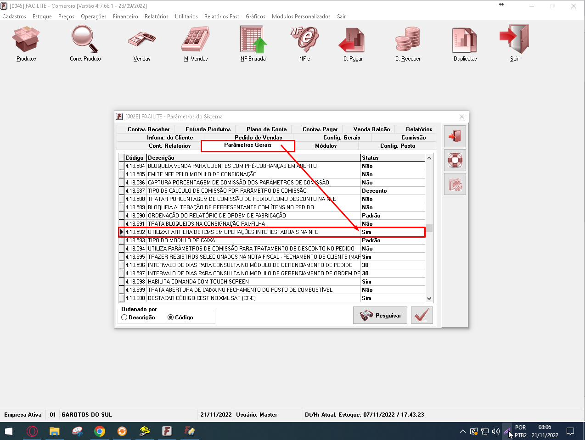The height and width of the screenshot is (440, 585).
Task: Click the yellow helmet taskbar icon
Action: point(145,431)
